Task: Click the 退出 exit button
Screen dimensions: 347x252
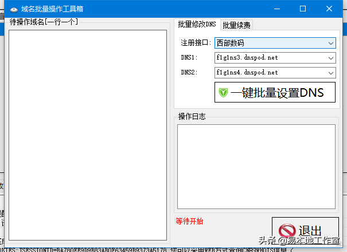Action: (x=305, y=231)
